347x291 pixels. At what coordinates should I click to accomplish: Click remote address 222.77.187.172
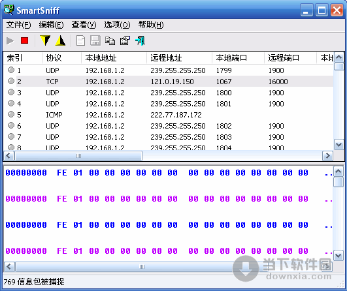176,115
